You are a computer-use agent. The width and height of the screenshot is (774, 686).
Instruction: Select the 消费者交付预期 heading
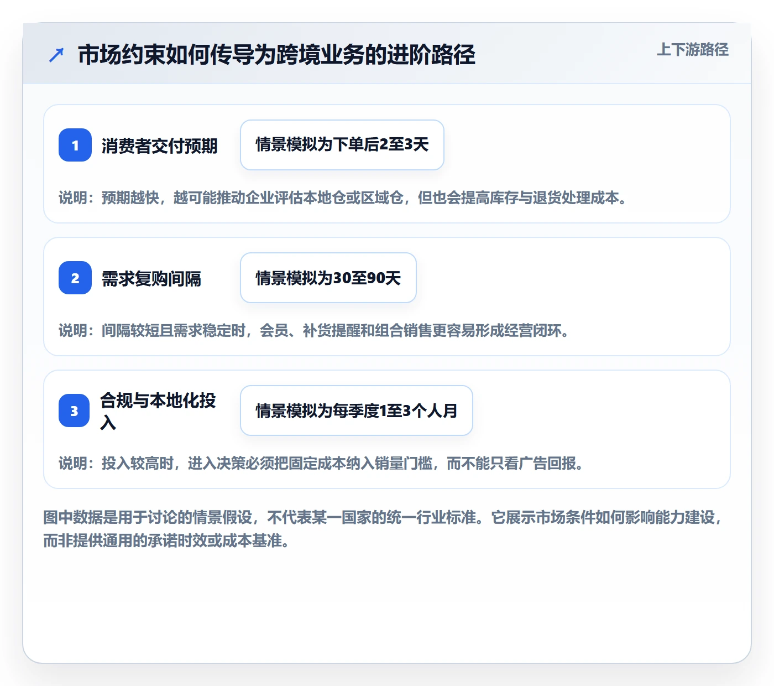(x=159, y=145)
